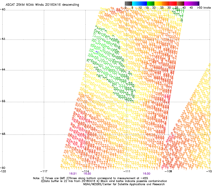Click the -48 latitude label

(x=3, y=134)
